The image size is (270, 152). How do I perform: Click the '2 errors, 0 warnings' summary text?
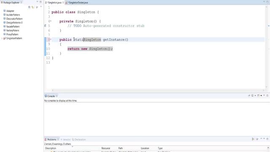57,144
